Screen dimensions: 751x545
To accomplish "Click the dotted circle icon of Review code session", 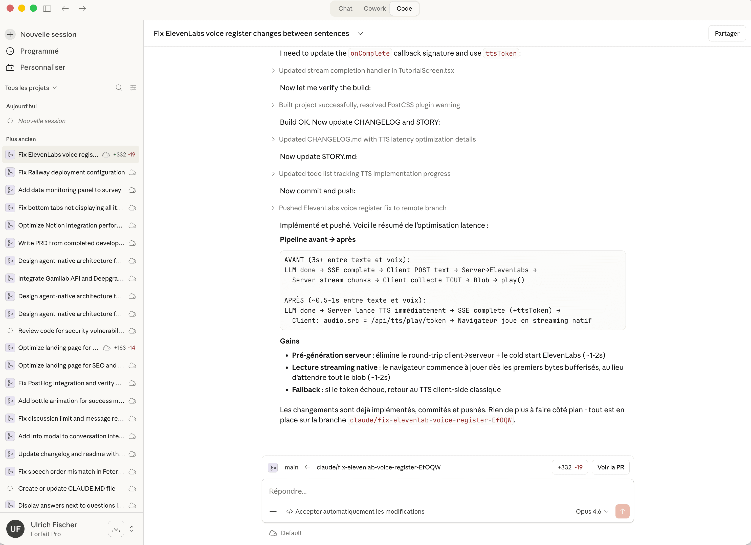I will (x=10, y=330).
